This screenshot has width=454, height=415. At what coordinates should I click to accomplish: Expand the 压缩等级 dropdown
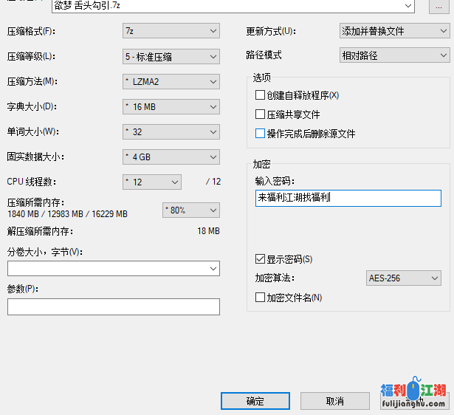pos(171,57)
